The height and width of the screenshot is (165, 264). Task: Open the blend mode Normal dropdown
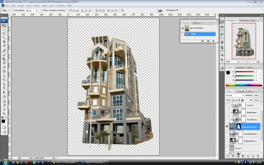pyautogui.click(x=235, y=95)
